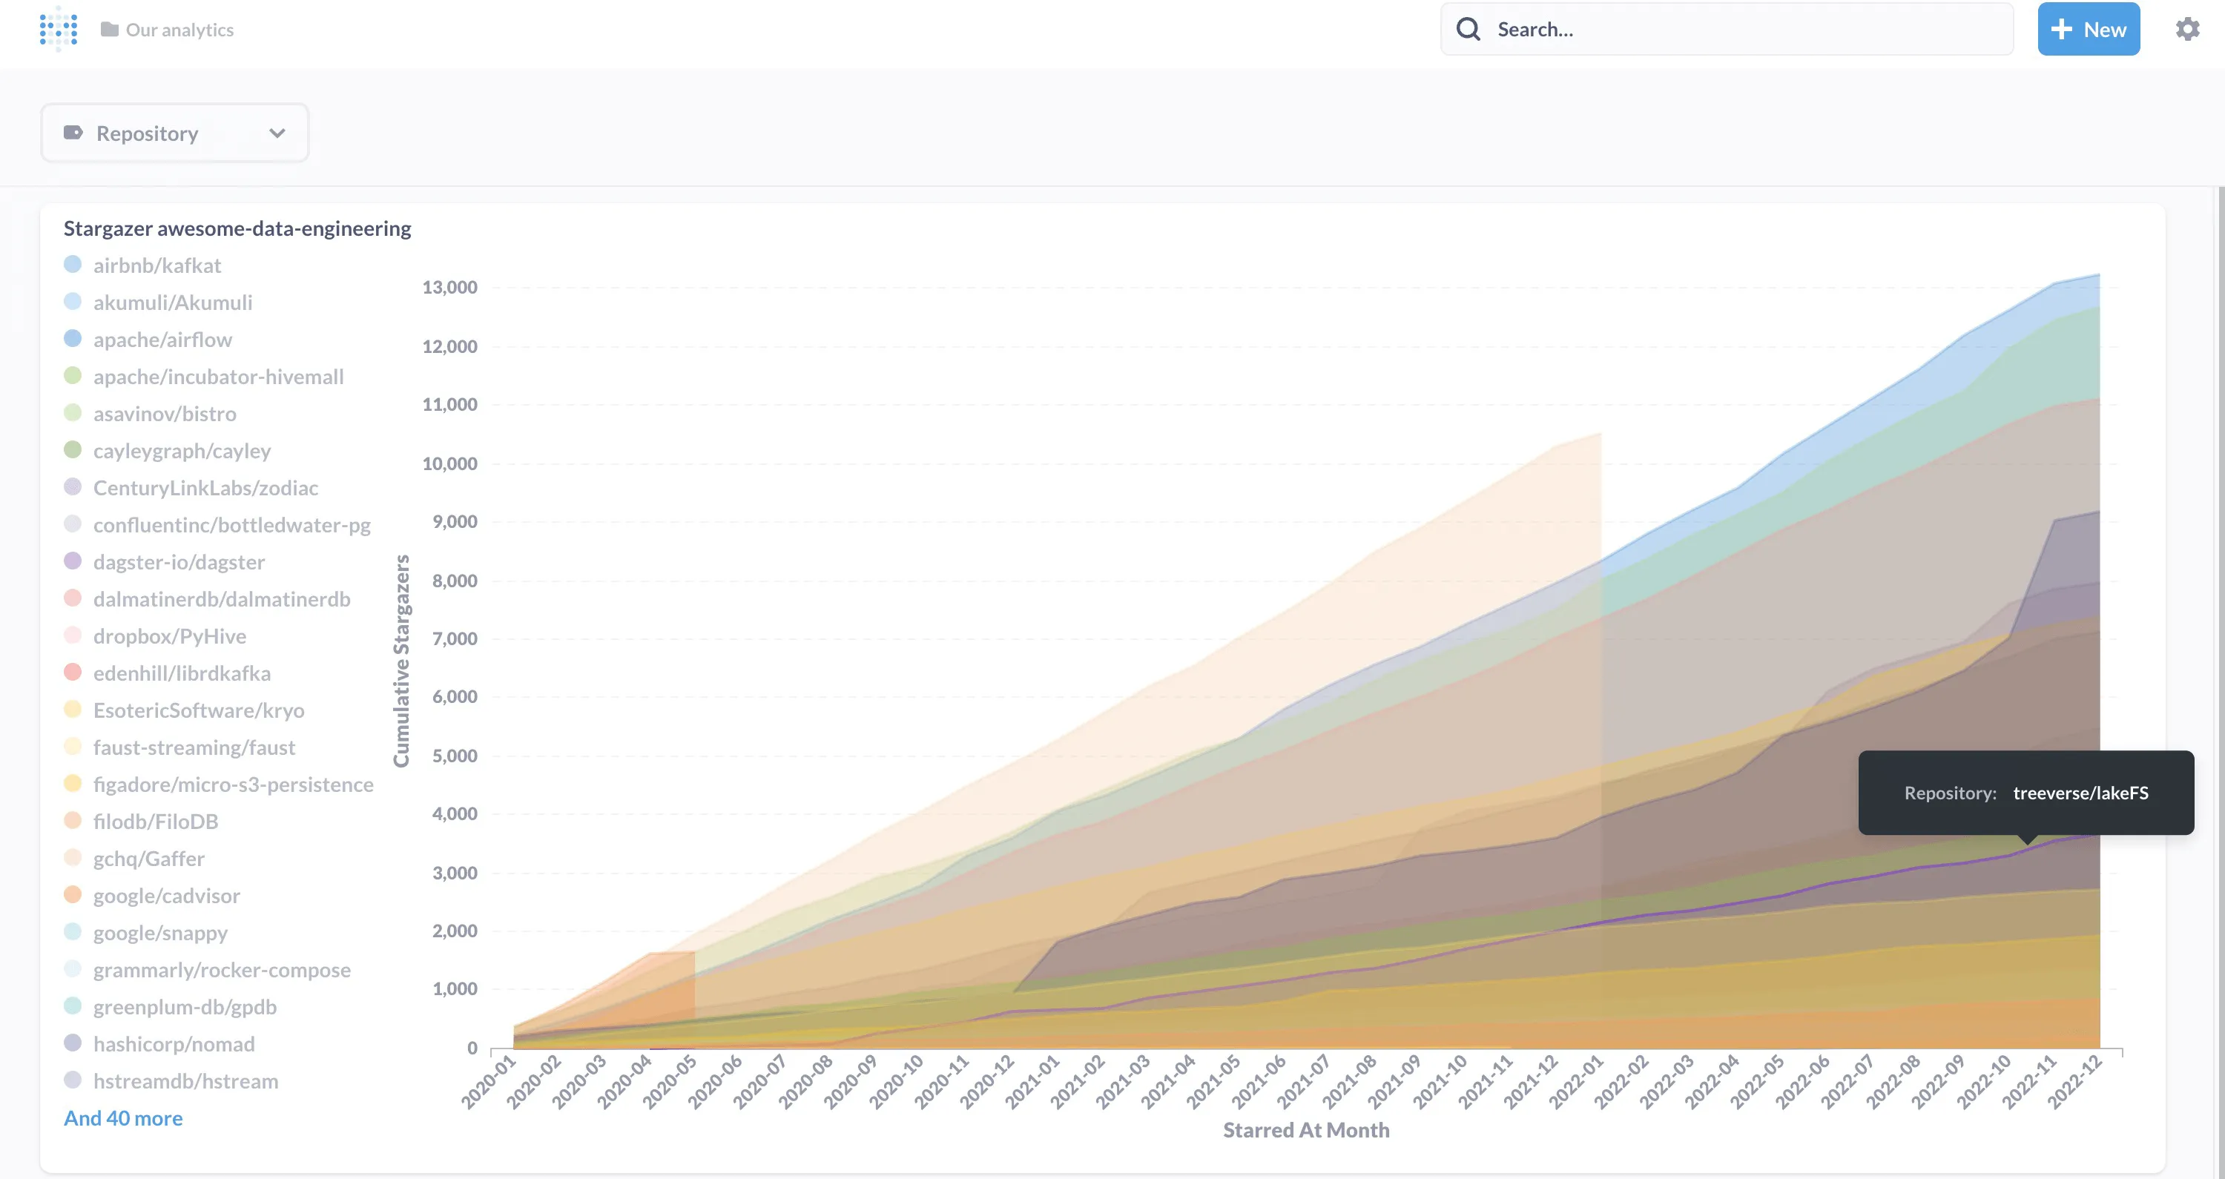Expand legend with And 40 more
Image resolution: width=2225 pixels, height=1179 pixels.
(122, 1118)
